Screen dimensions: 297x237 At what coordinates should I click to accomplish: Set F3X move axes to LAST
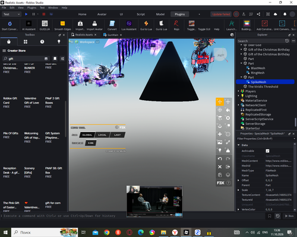click(117, 135)
